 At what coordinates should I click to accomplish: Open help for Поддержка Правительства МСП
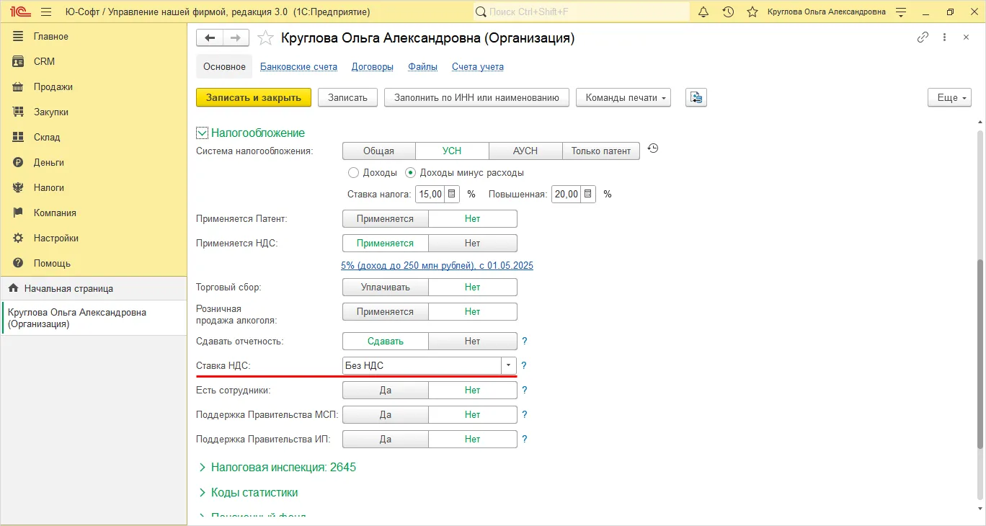pyautogui.click(x=525, y=414)
